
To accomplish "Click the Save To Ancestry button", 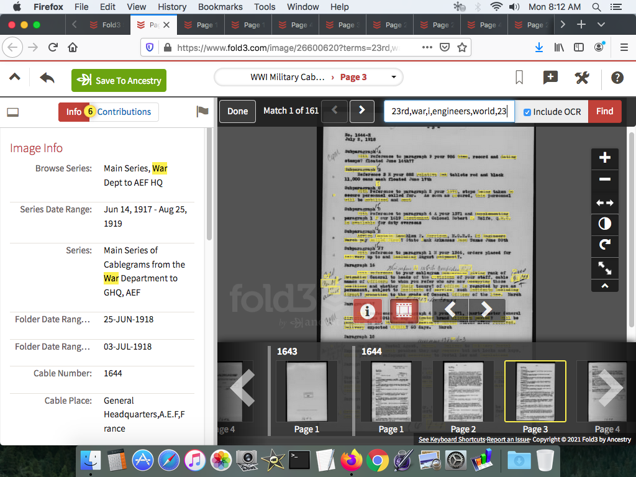I will point(119,80).
